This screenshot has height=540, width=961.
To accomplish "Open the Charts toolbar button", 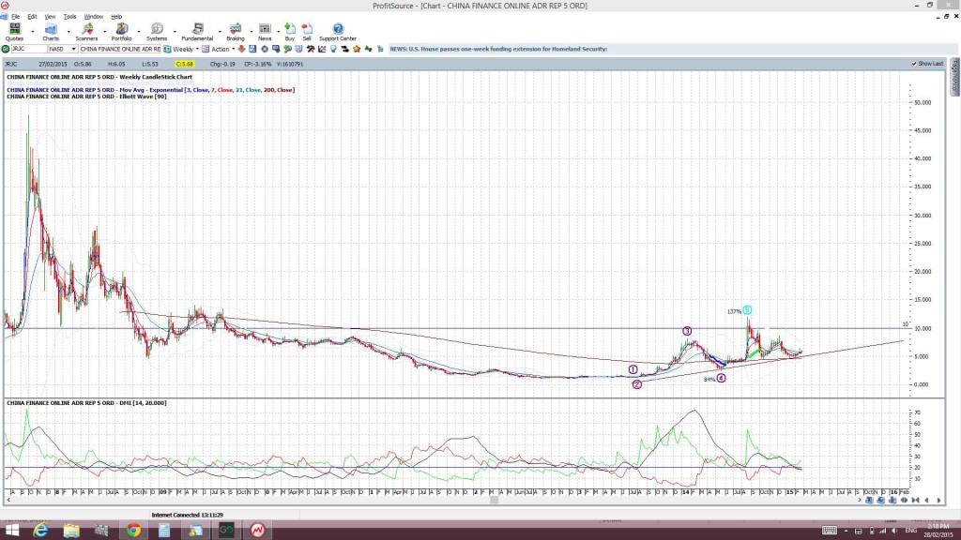I will [51, 32].
